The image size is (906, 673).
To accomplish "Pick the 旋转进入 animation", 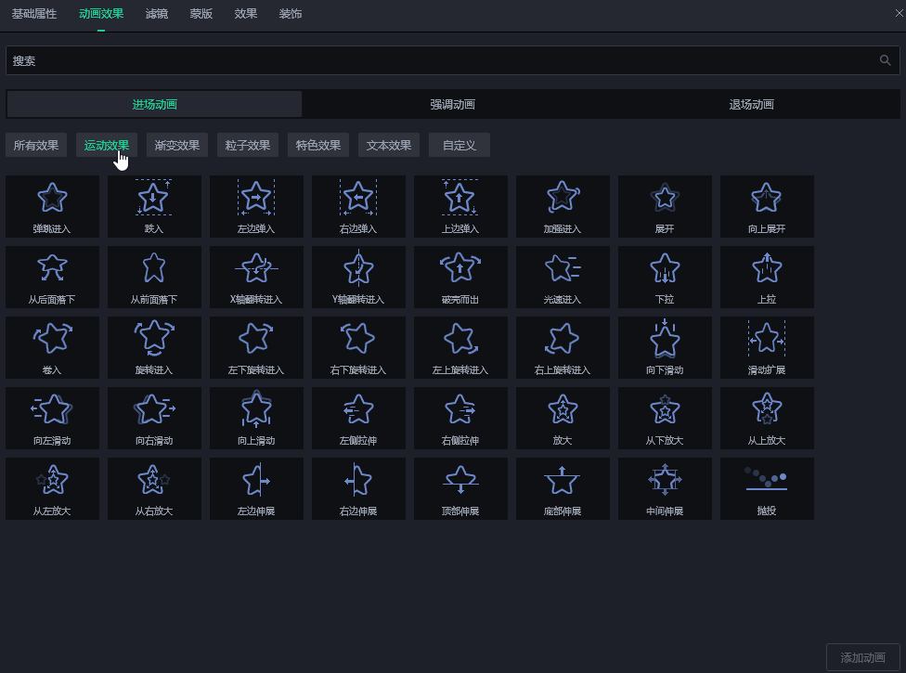I will coord(154,347).
